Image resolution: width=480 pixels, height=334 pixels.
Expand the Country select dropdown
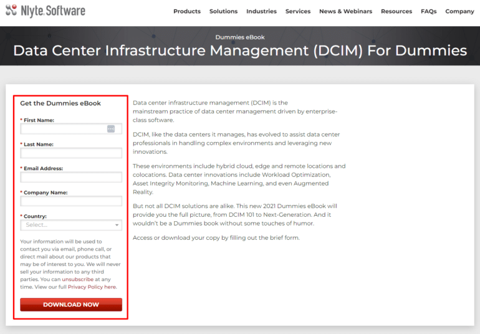pyautogui.click(x=71, y=225)
